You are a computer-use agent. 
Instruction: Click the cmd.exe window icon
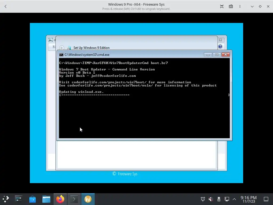[x=61, y=55]
